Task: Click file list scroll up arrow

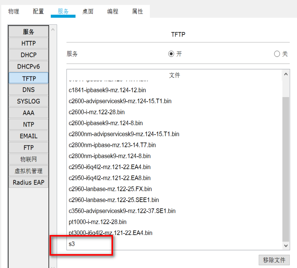Action: pyautogui.click(x=286, y=74)
